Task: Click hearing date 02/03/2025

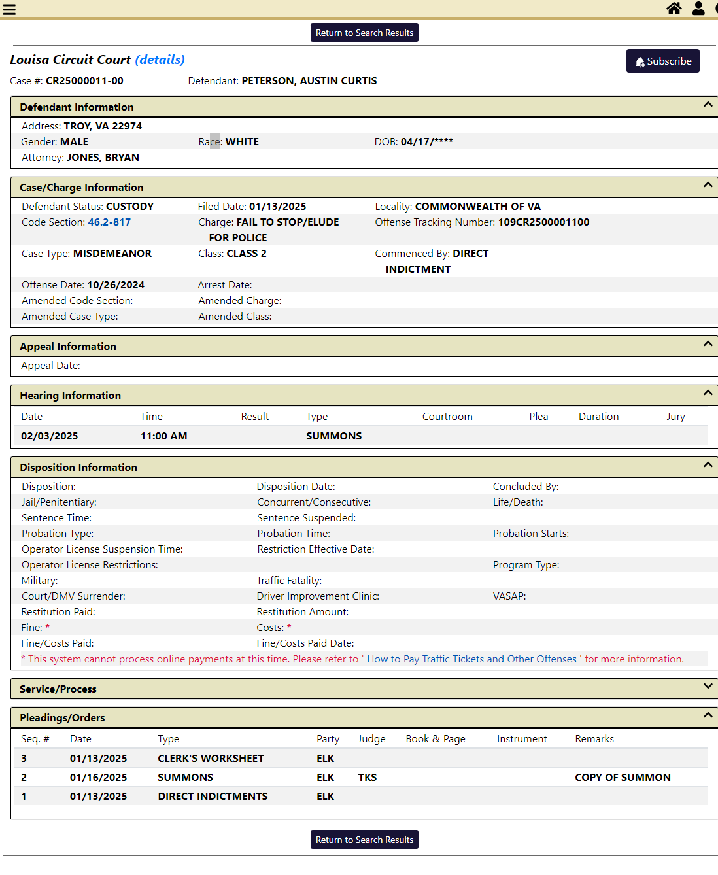Action: click(50, 436)
